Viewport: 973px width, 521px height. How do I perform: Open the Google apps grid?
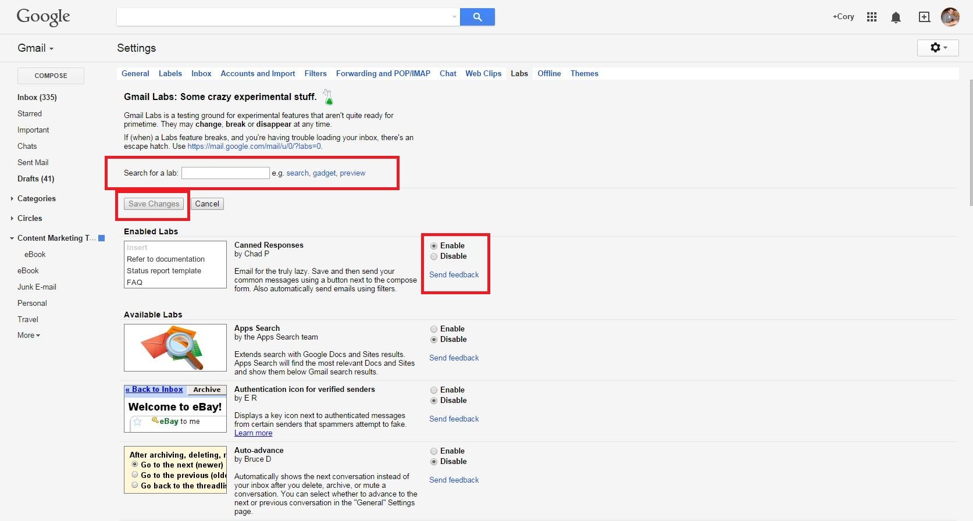pos(871,17)
